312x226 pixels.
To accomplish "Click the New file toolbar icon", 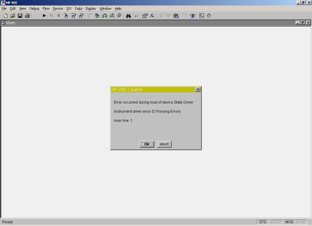I will [x=5, y=16].
